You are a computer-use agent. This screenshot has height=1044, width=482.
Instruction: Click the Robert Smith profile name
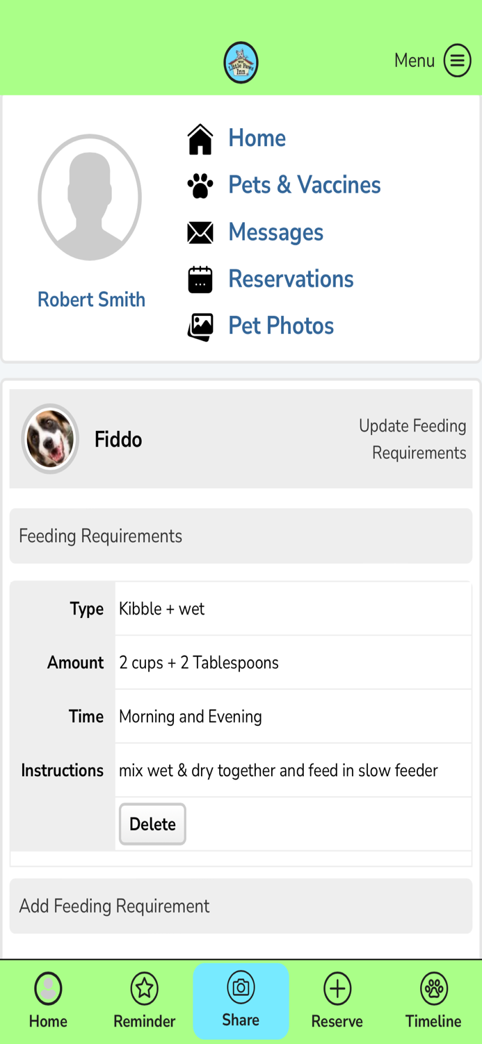(91, 300)
